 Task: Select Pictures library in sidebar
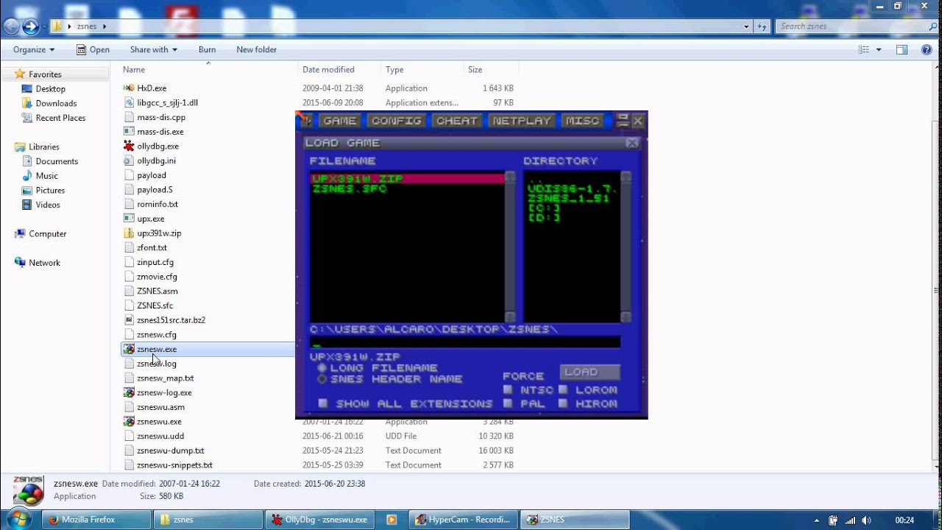tap(50, 190)
